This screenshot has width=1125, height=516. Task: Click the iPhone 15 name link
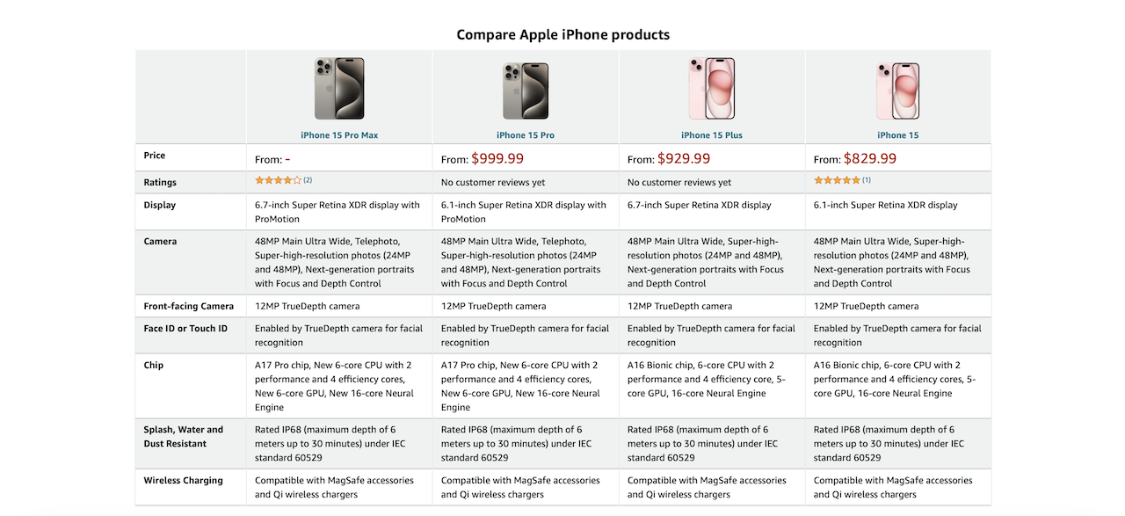[897, 135]
